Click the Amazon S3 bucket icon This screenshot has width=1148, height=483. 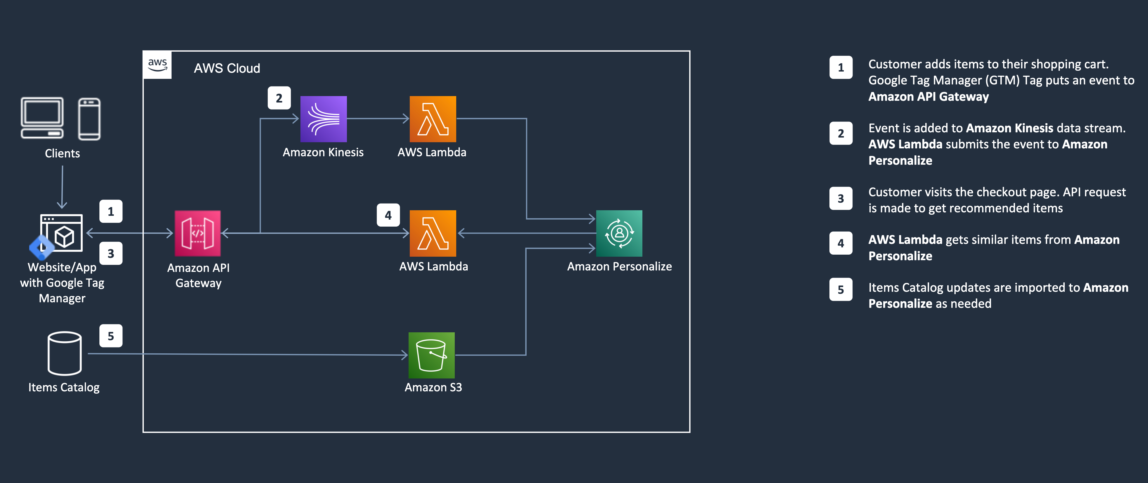pos(431,355)
